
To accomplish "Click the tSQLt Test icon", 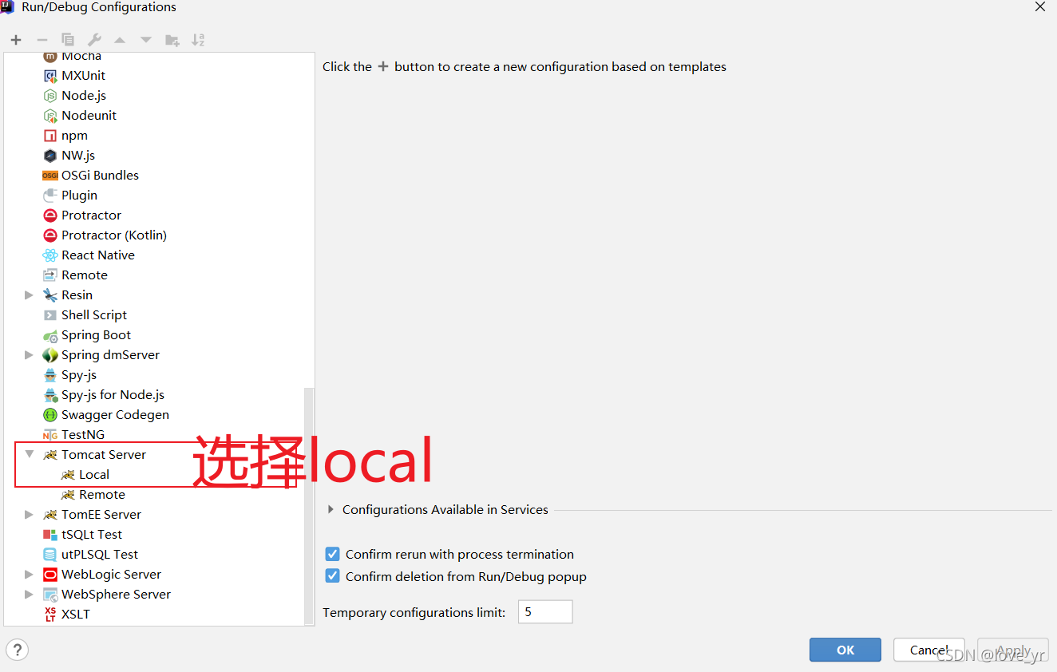I will pos(50,535).
